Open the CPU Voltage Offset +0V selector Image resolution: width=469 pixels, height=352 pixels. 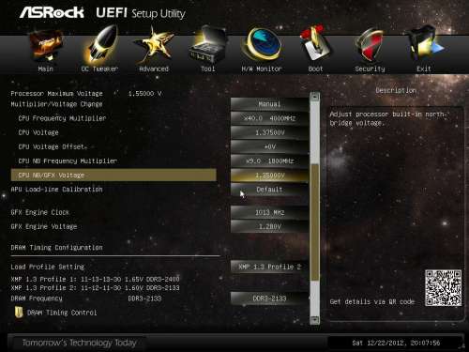pos(269,146)
